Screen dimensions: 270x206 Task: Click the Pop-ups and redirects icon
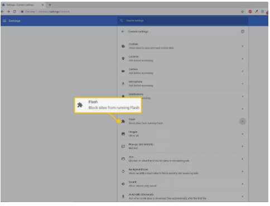click(x=123, y=146)
